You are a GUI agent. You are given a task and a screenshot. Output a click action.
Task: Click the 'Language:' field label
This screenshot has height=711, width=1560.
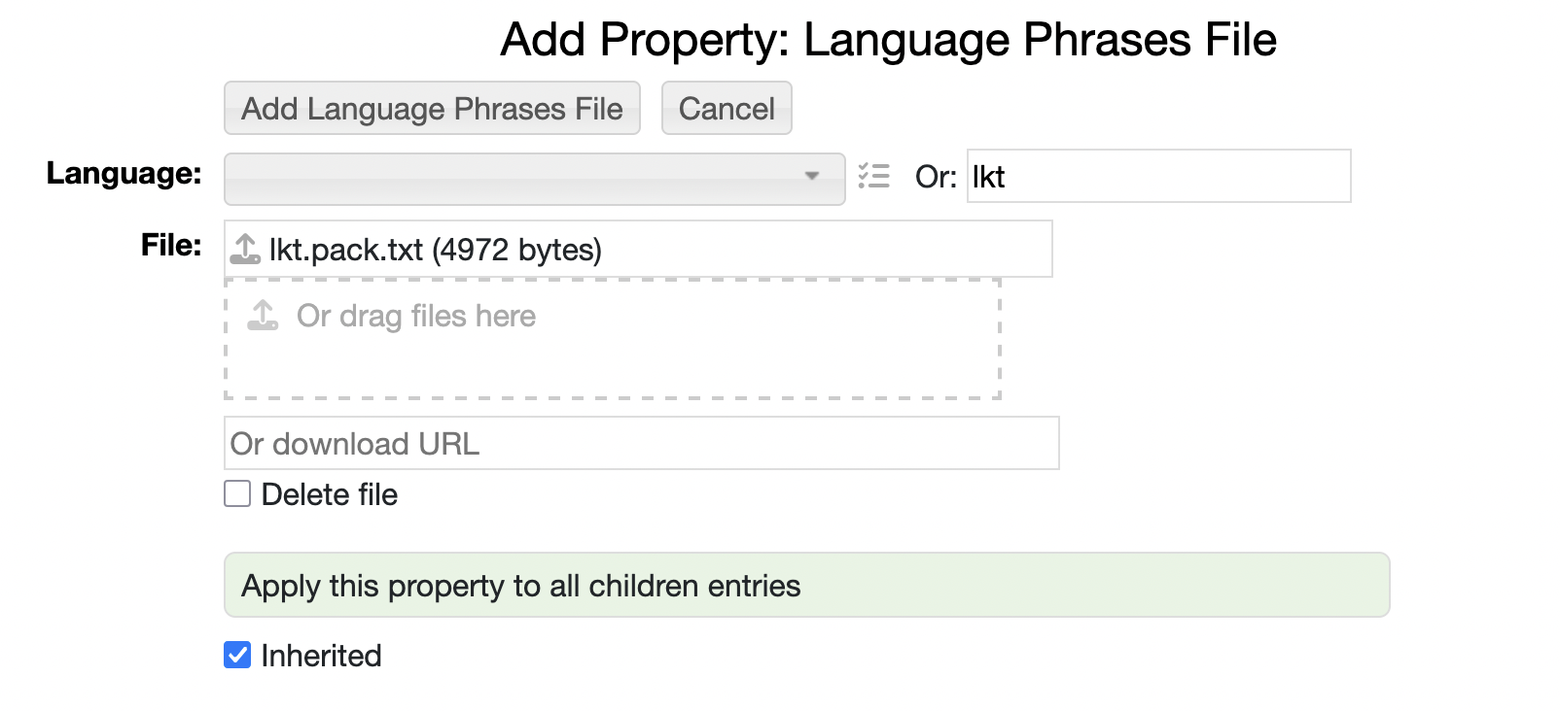click(x=124, y=173)
